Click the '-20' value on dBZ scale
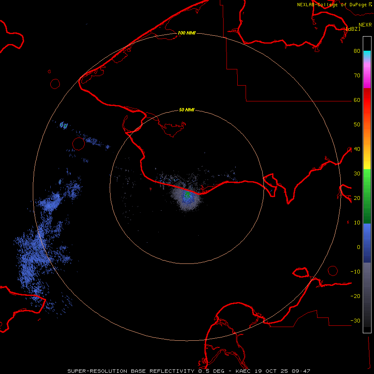 [355, 296]
